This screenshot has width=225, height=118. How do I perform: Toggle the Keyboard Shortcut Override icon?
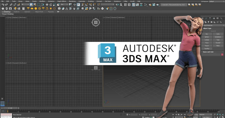pyautogui.click(x=79, y=5)
